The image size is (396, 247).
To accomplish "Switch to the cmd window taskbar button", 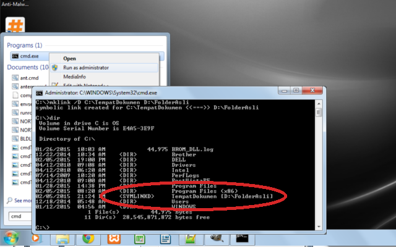I will (243, 238).
